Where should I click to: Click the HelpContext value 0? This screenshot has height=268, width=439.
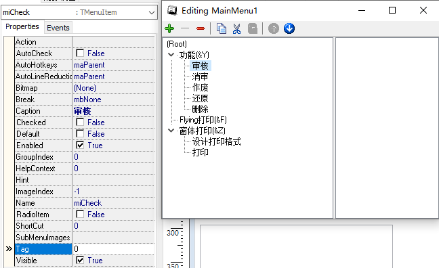click(76, 169)
